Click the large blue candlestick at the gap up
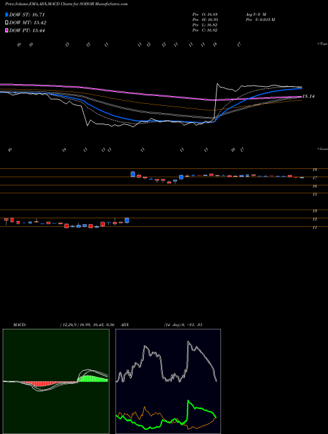 (x=133, y=174)
